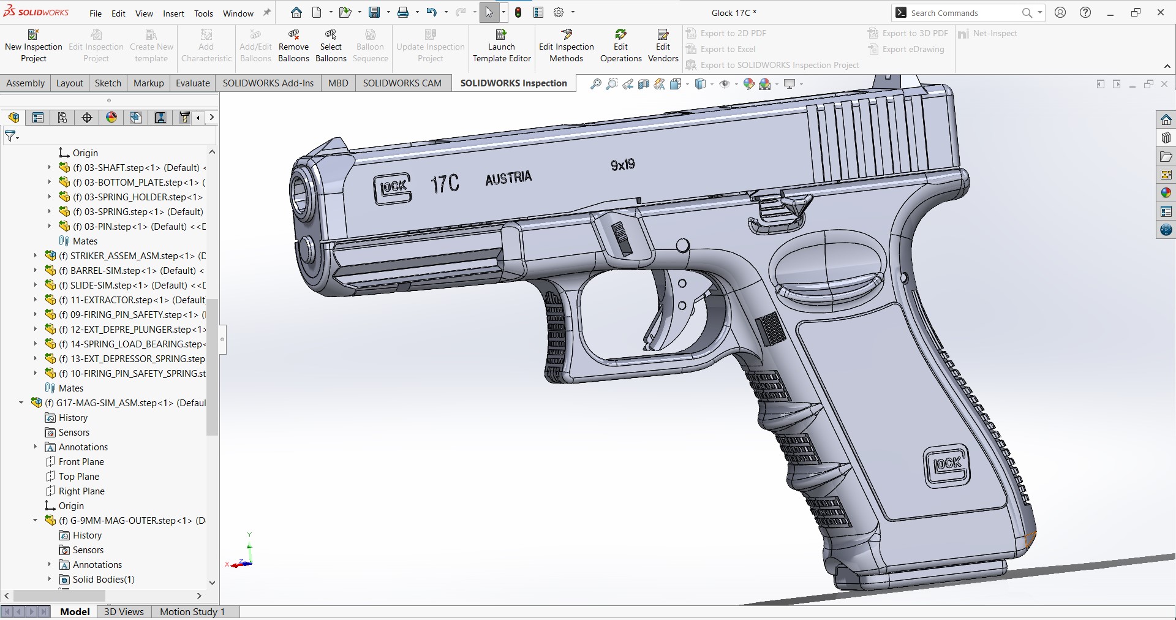Pin the menu bar with the pushpin
The height and width of the screenshot is (620, 1176).
point(267,13)
